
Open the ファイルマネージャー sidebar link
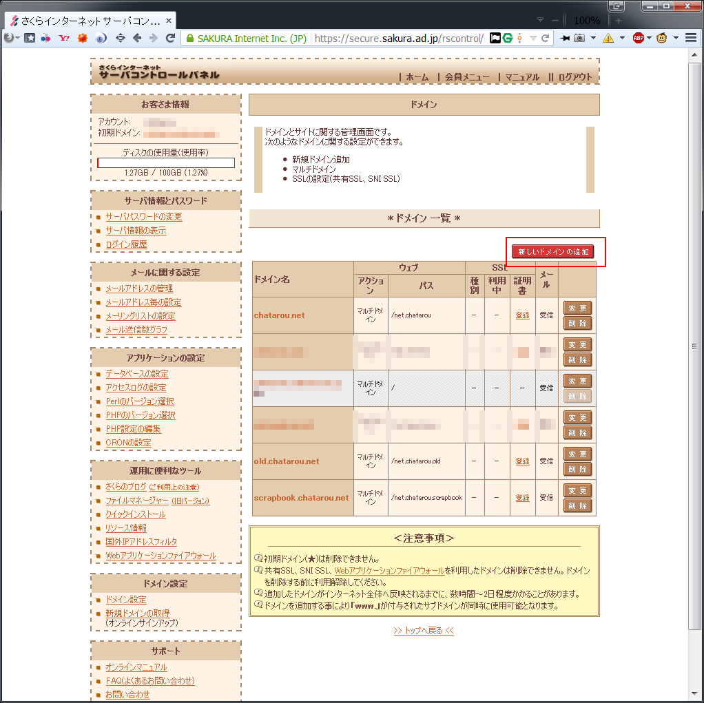tap(137, 501)
